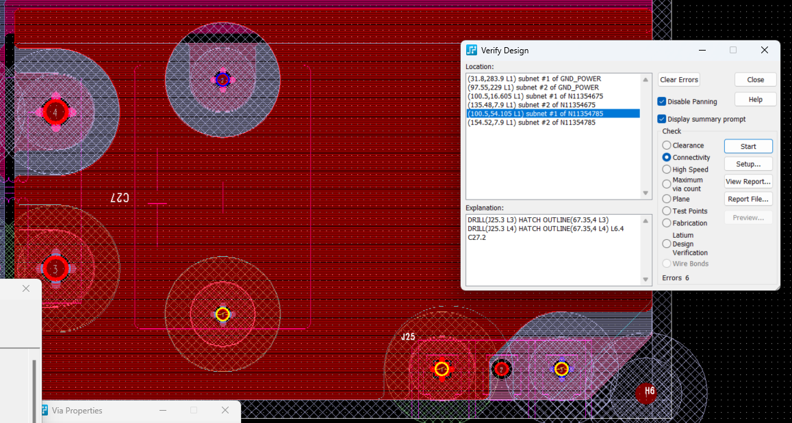Screen dimensions: 792x423
Task: Click pad 4 on the board
Action: point(55,111)
